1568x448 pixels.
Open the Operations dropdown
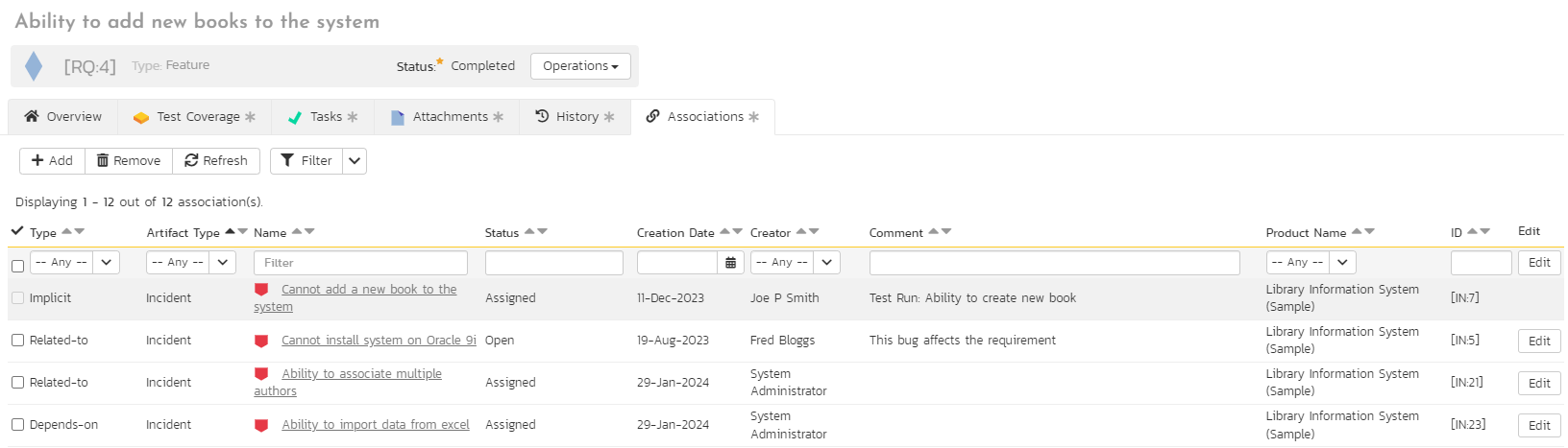tap(580, 66)
